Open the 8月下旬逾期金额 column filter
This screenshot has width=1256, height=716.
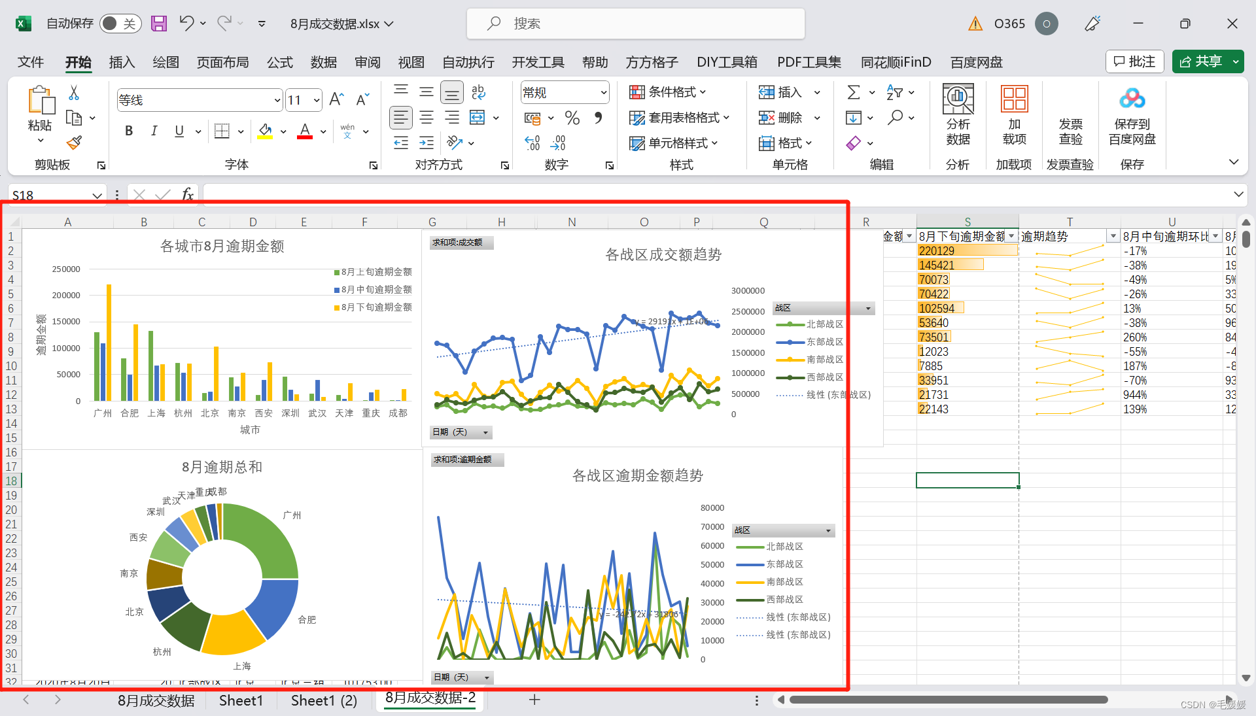[x=1011, y=236]
